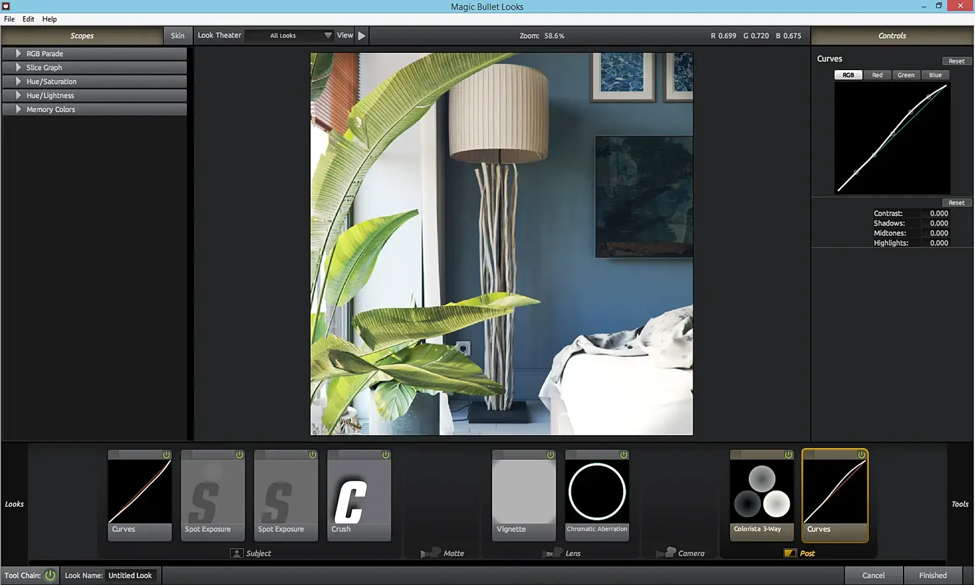Select the Chromatic Aberration tool card
975x585 pixels.
tap(597, 495)
